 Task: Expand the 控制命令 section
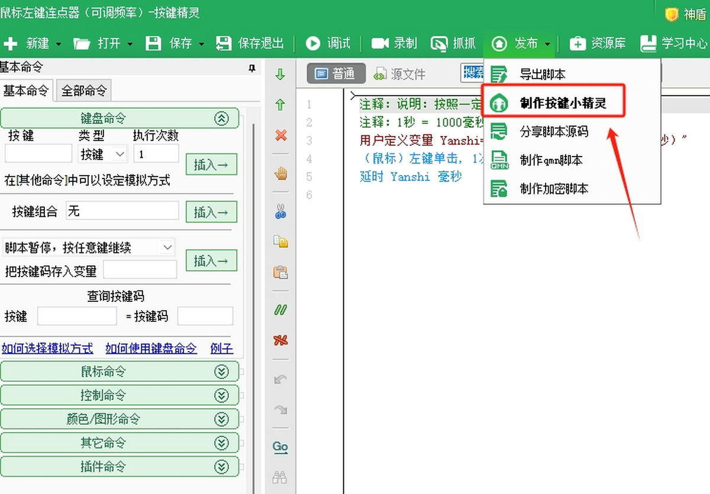pyautogui.click(x=221, y=395)
